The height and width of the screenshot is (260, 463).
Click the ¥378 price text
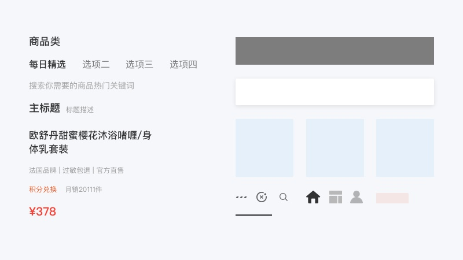42,211
